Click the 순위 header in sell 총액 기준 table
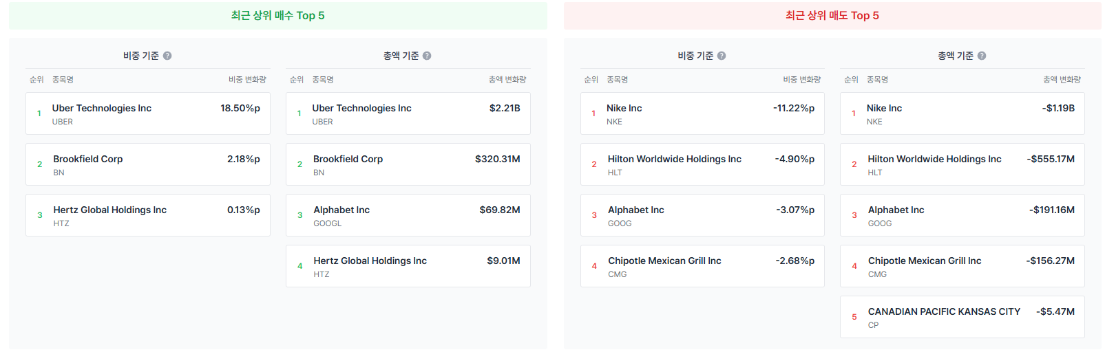1105x363 pixels. point(851,80)
